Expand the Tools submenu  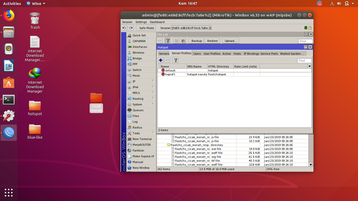tap(141, 133)
